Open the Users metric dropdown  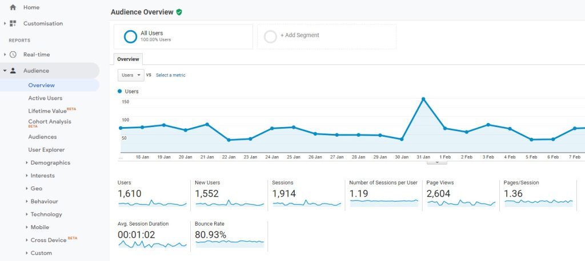[131, 75]
